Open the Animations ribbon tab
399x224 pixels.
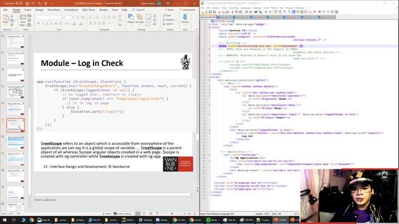(71, 10)
